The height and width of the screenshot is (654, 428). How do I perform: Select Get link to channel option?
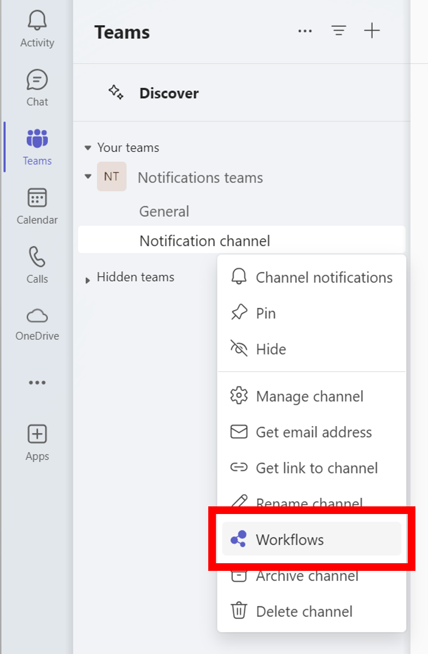312,468
